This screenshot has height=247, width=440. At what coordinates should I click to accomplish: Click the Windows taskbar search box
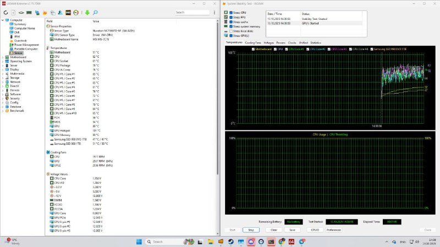[170, 241]
